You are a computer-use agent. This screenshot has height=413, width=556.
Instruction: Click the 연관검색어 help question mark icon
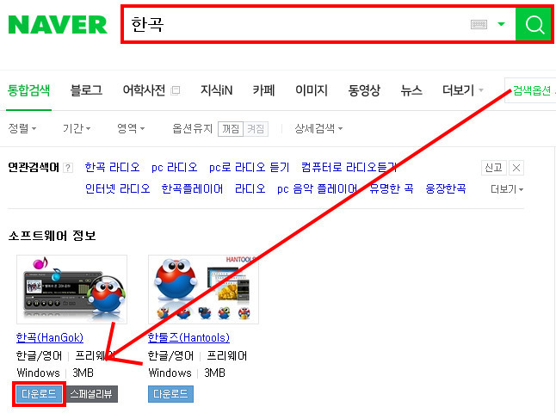coord(68,168)
